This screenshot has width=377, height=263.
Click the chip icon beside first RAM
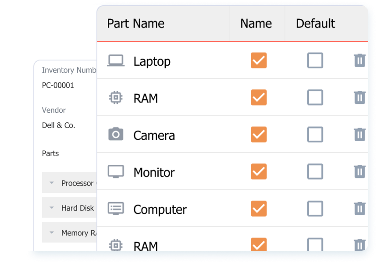tap(116, 97)
